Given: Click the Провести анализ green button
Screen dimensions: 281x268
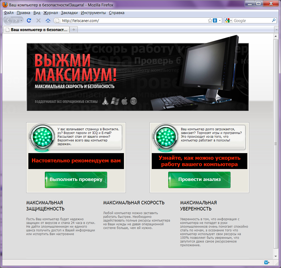Looking at the screenshot, I should (199, 180).
